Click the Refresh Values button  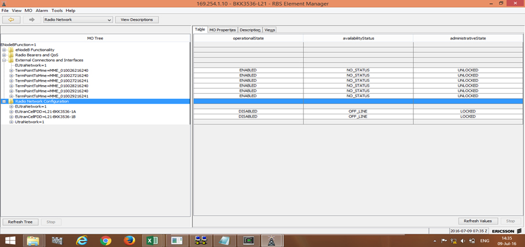pyautogui.click(x=478, y=221)
